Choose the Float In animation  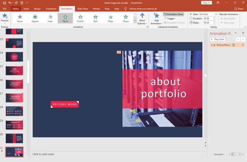click(80, 18)
